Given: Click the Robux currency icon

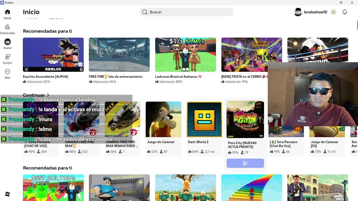Looking at the screenshot, I should 333,12.
